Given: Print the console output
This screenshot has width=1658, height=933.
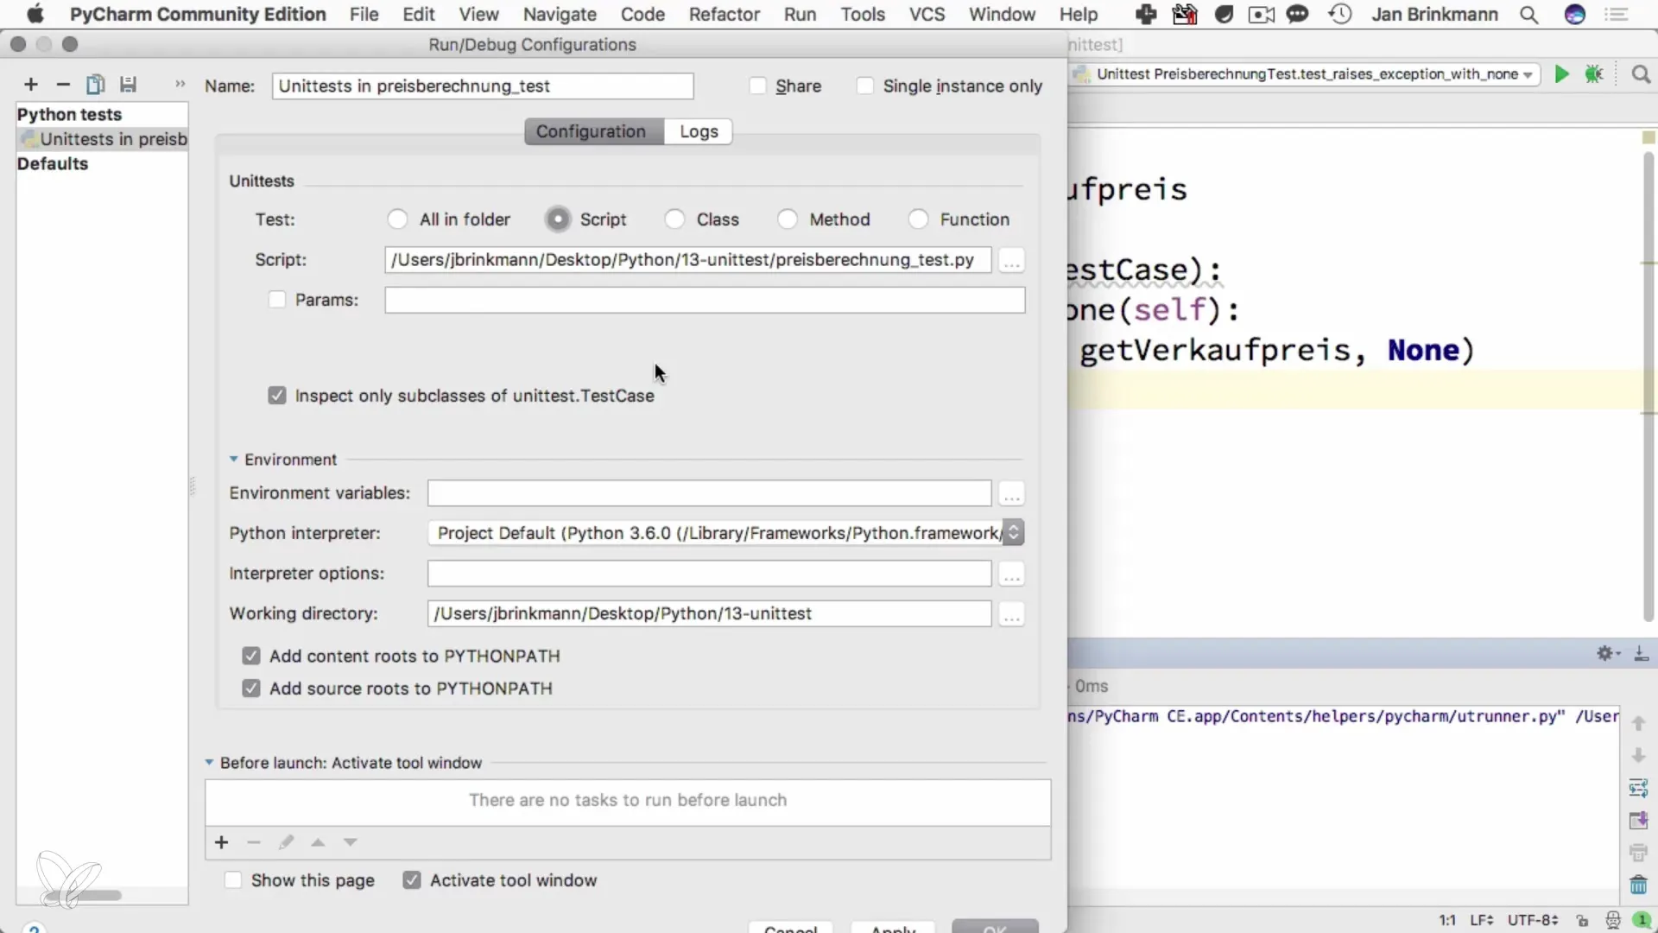Looking at the screenshot, I should click(x=1638, y=853).
